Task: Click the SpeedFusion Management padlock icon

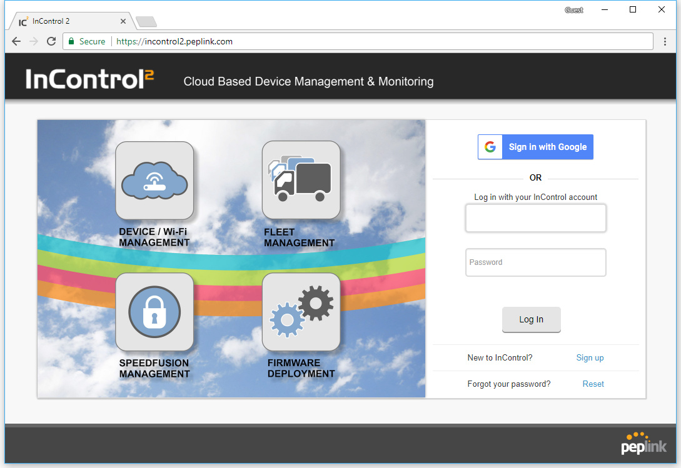Action: (x=154, y=312)
